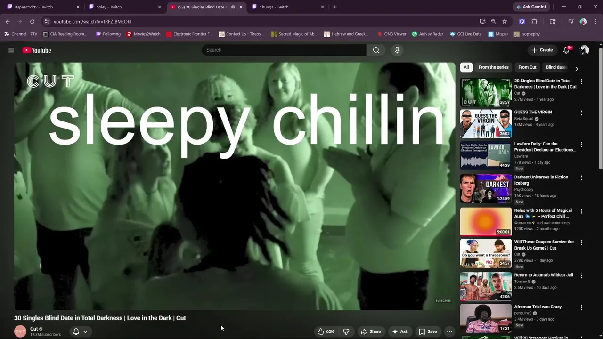Select the From Cut filter chip

pyautogui.click(x=527, y=67)
